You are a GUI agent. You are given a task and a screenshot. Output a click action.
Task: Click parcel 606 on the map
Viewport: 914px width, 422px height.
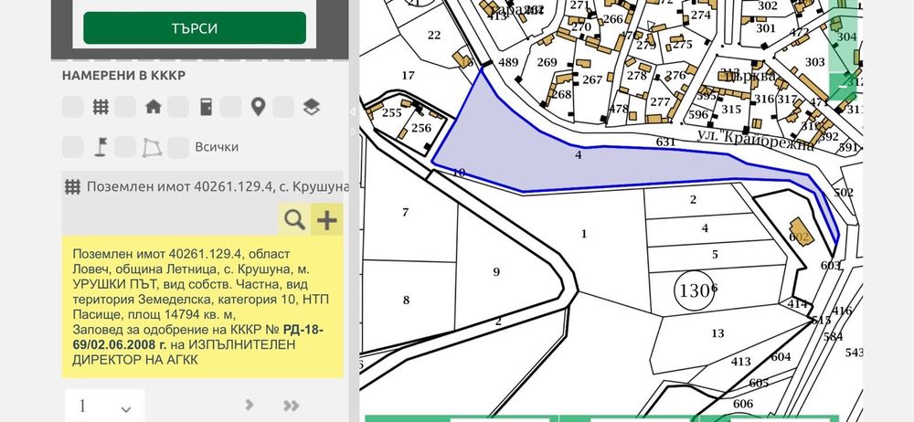[x=742, y=404]
